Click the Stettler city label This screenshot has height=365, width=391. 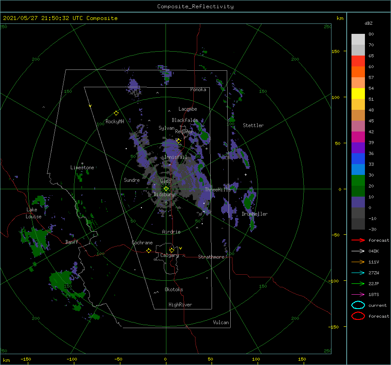coord(253,125)
